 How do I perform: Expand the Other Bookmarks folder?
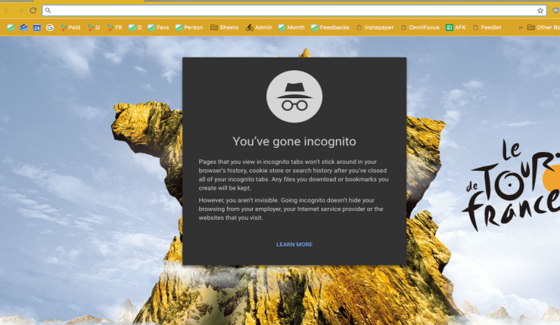[x=543, y=27]
